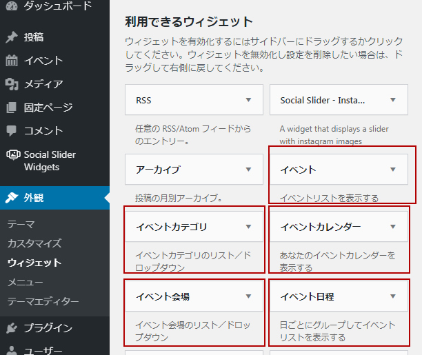Open the カスタマイズ submenu item
Screen dimensions: 422x355
click(34, 243)
